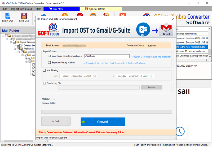Image resolution: width=212 pixels, height=147 pixels.
Task: Click the Profiles (0) folder icon
Action: pyautogui.click(x=21, y=49)
